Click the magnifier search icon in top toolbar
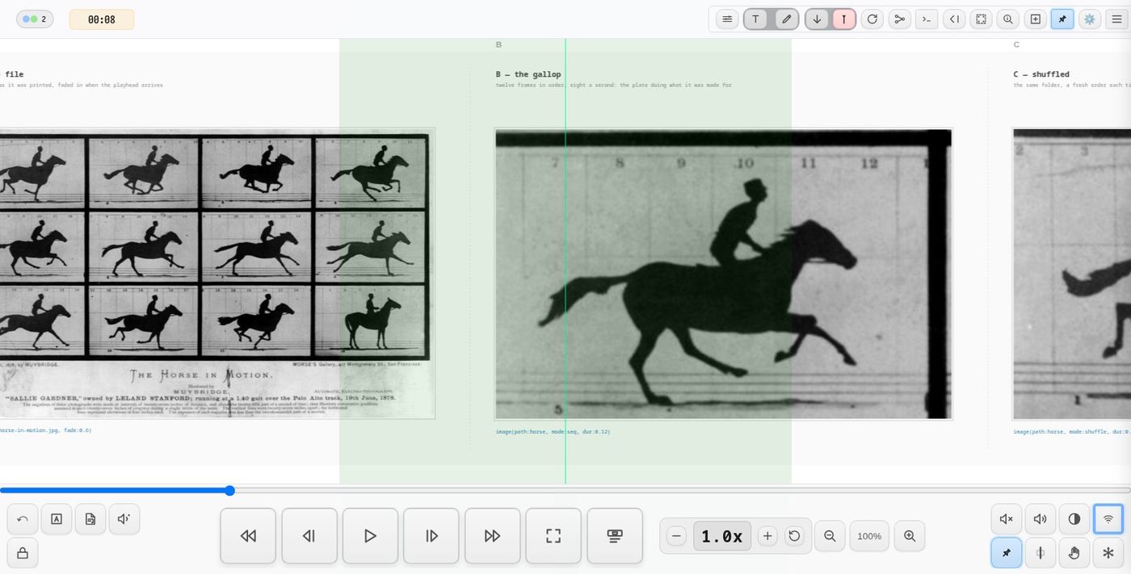 1007,19
